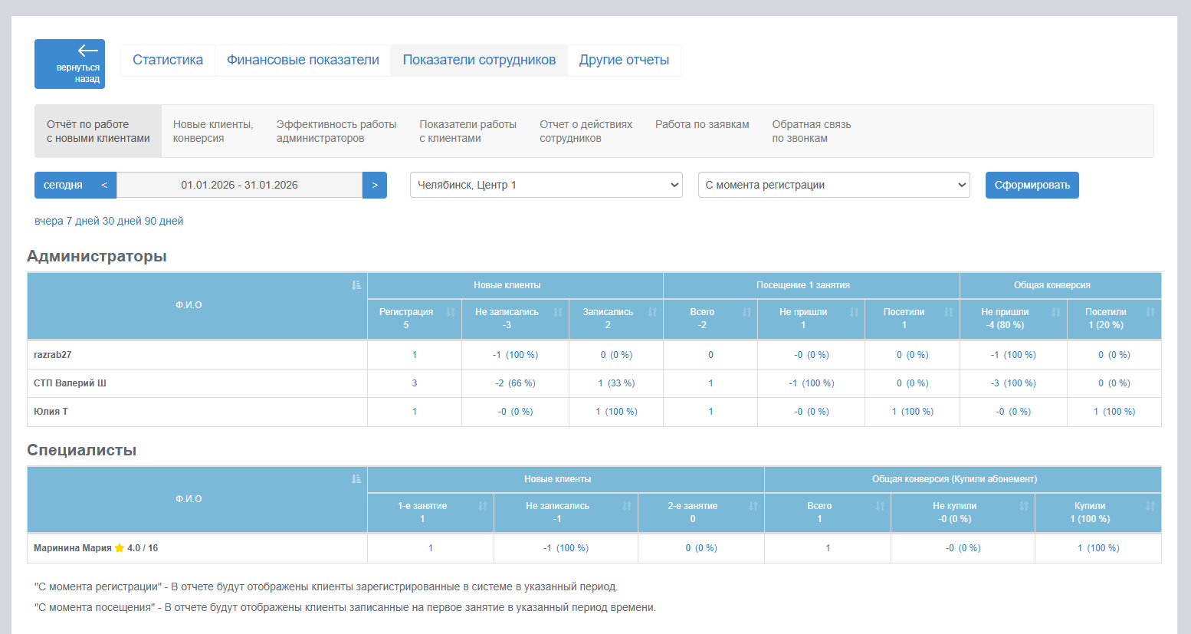Image resolution: width=1191 pixels, height=634 pixels.
Task: Select Показатели сотрудников tab
Action: [x=479, y=60]
